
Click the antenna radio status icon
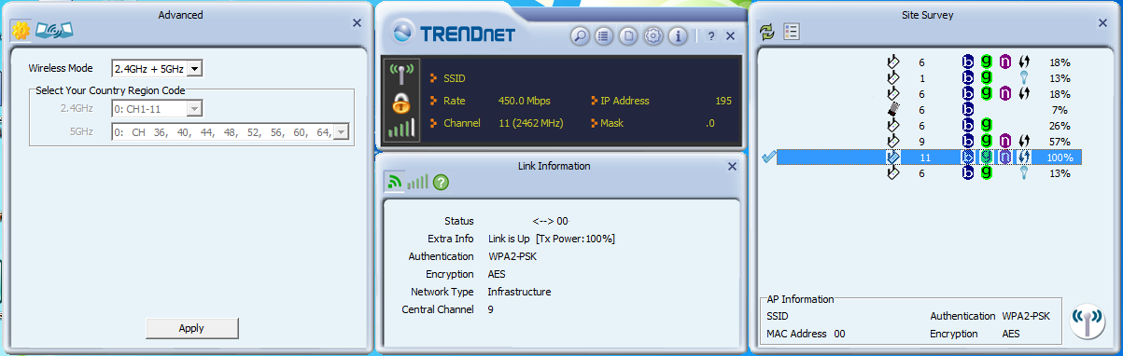[401, 74]
